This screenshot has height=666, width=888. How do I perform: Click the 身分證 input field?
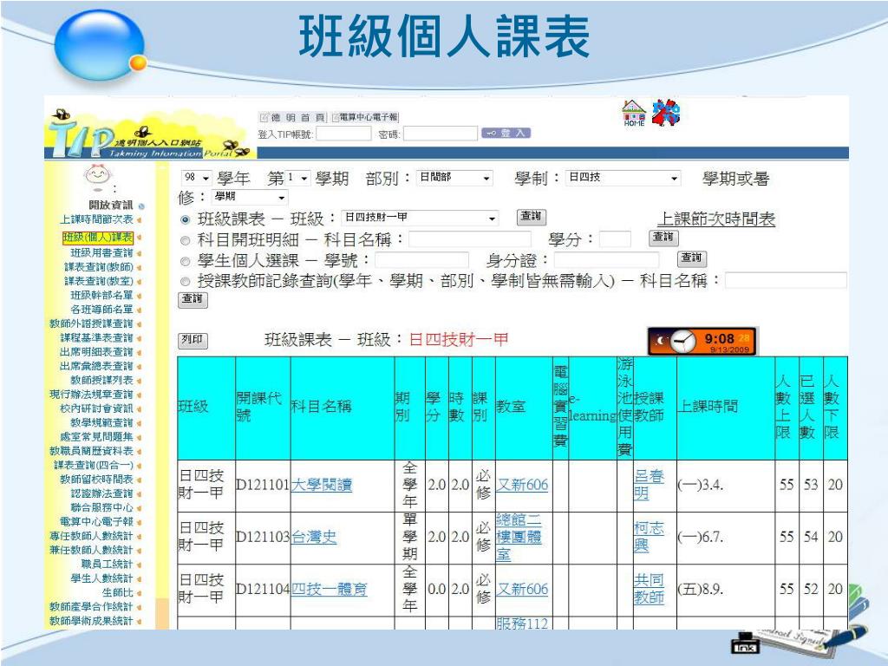tap(606, 260)
